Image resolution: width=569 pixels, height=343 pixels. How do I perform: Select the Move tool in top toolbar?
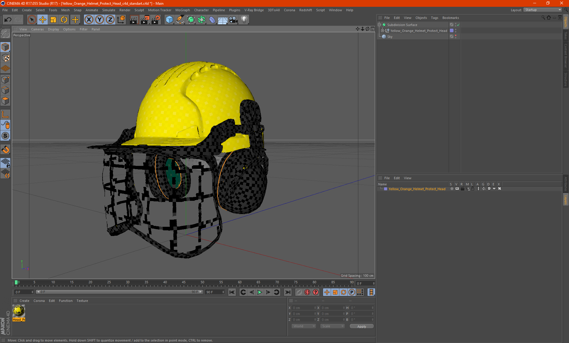tap(43, 20)
